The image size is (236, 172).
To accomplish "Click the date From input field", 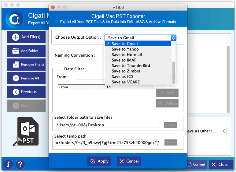I will coord(90,77).
